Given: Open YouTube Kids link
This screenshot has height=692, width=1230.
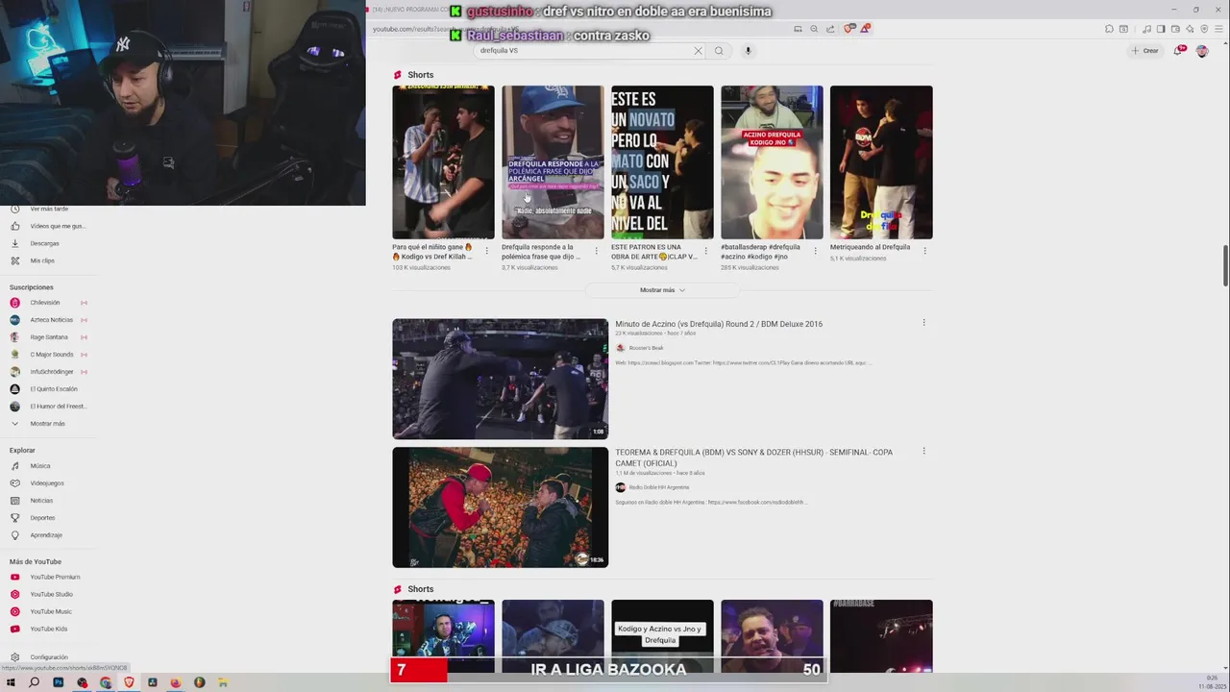Looking at the screenshot, I should (x=48, y=630).
